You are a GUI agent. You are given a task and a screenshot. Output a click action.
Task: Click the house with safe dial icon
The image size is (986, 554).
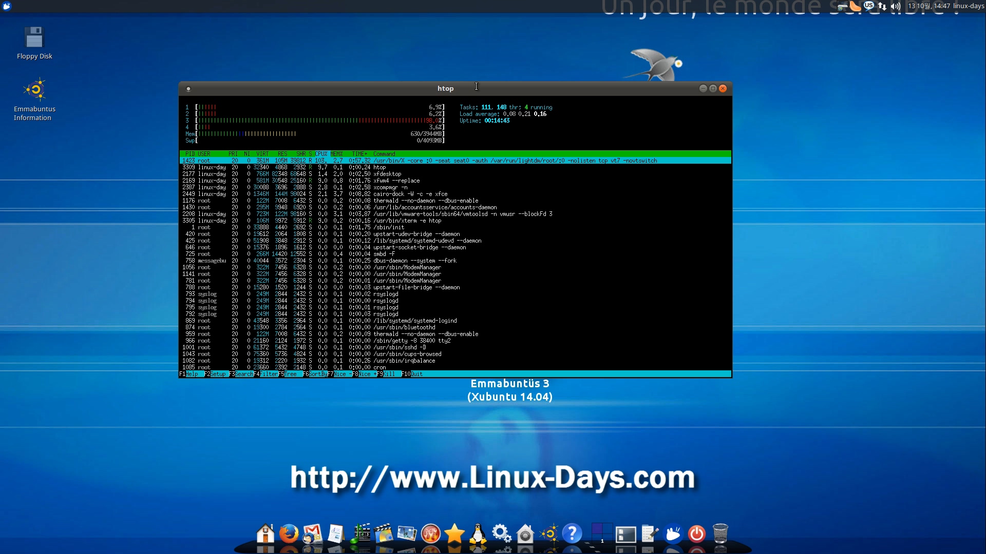coord(525,533)
